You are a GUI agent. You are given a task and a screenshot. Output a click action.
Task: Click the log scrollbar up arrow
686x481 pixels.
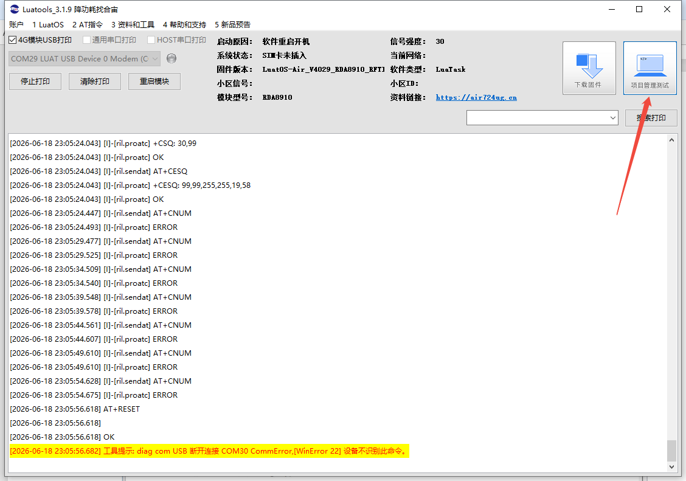click(671, 140)
